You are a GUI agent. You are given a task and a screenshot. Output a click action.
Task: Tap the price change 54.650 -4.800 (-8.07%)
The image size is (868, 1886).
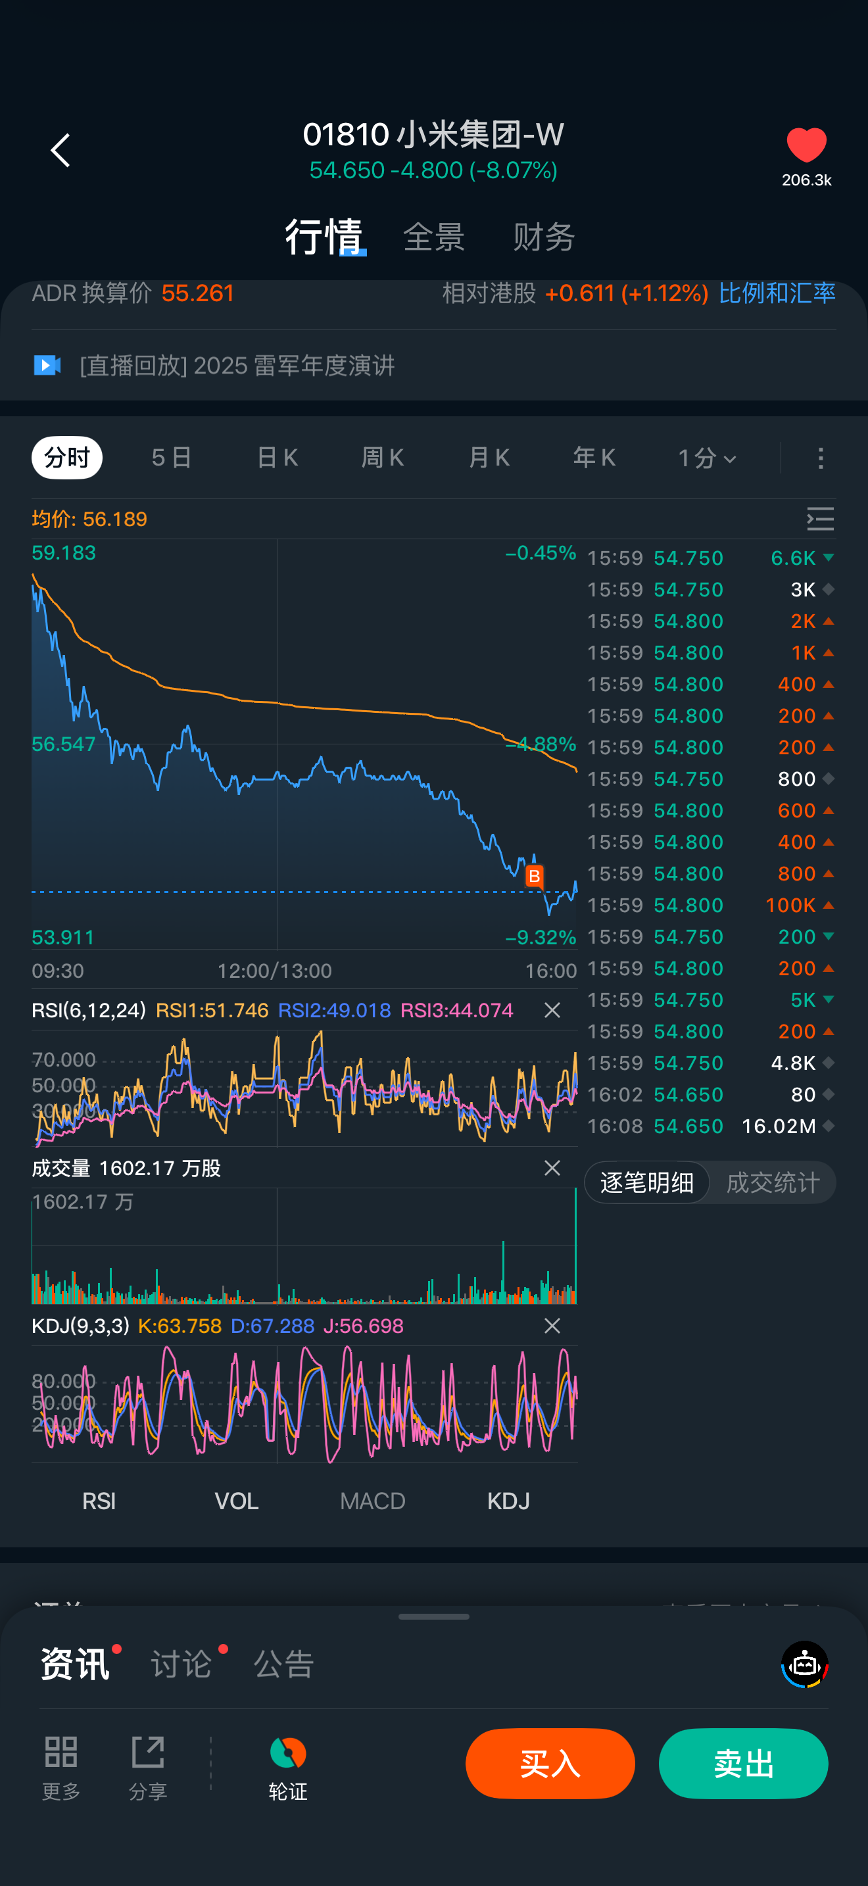[x=433, y=170]
